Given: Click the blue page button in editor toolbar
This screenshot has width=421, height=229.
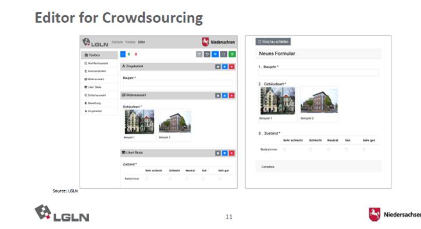Looking at the screenshot, I should 123,54.
